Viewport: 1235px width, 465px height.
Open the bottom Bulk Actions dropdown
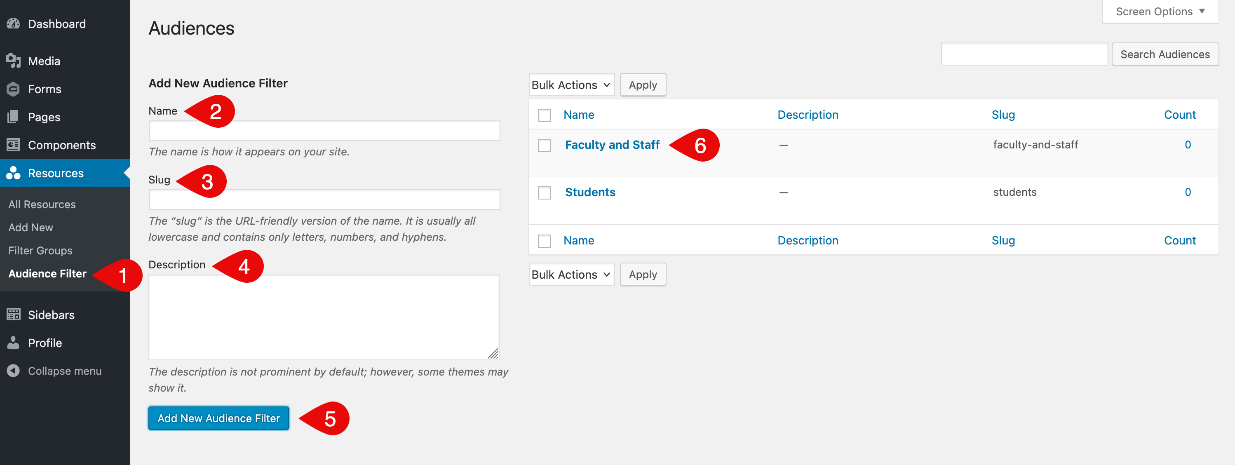(571, 275)
